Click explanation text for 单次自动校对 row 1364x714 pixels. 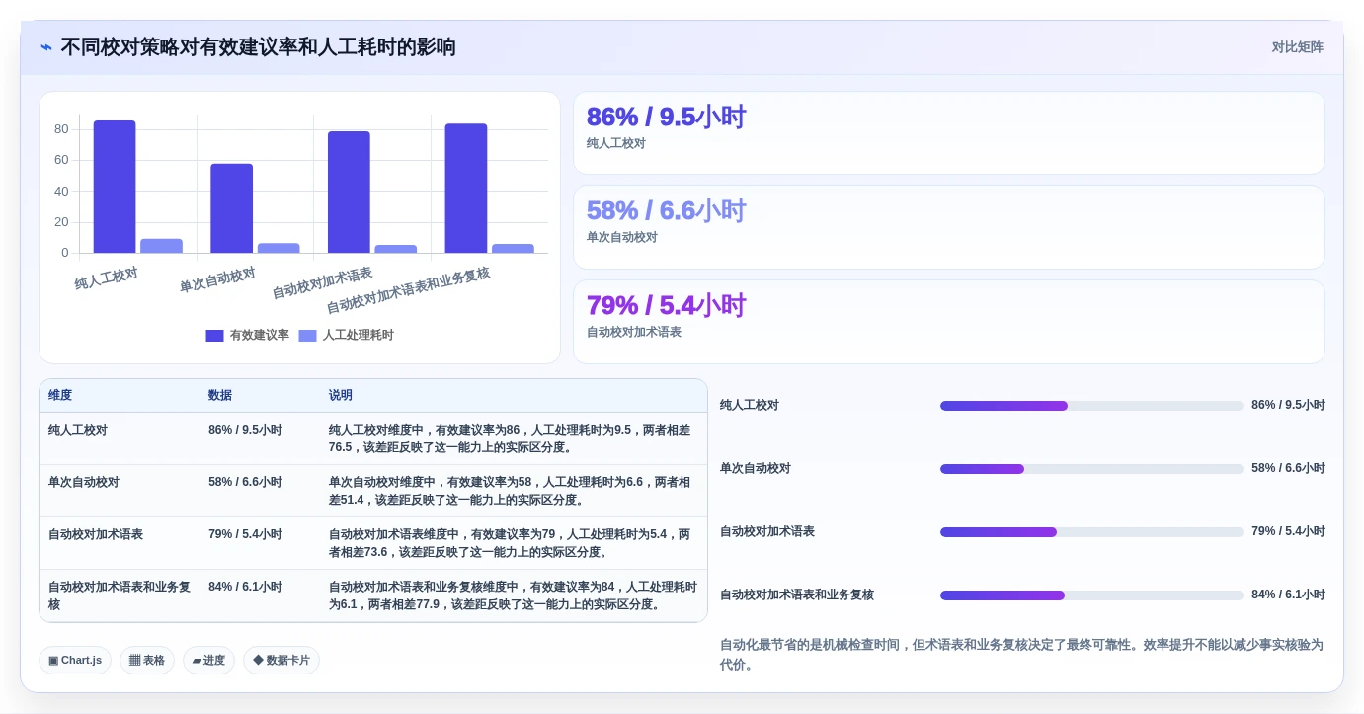[x=510, y=491]
